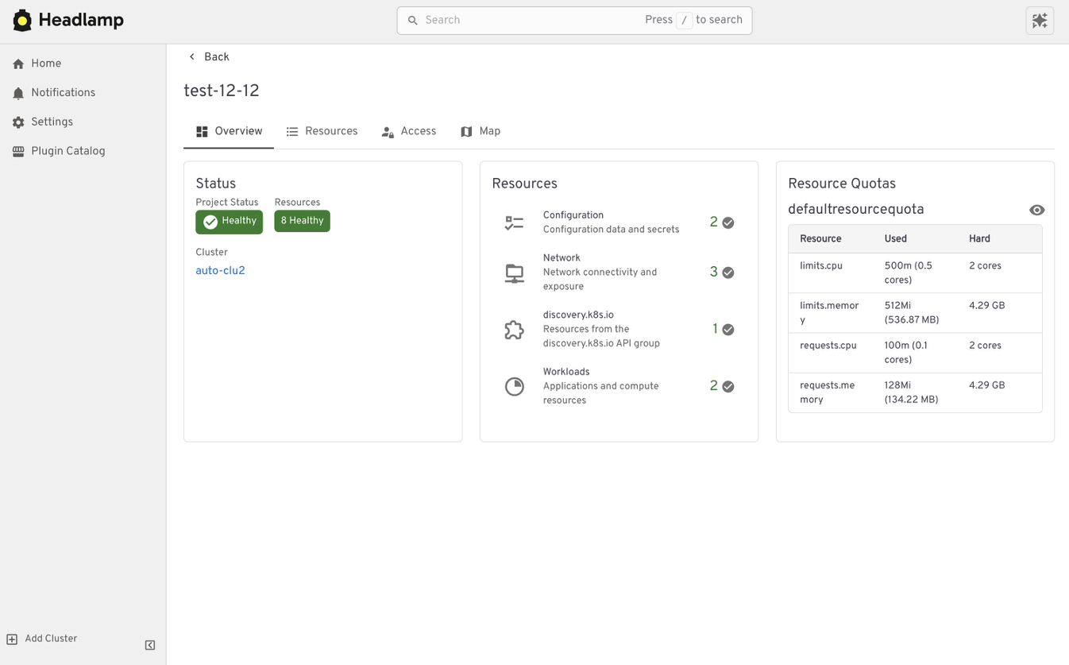
Task: Toggle Resource Quotas visibility with the eye icon
Action: (1037, 210)
